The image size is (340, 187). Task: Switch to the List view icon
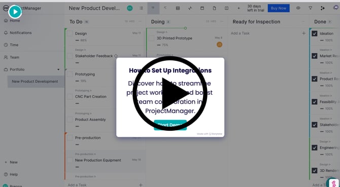142,8
